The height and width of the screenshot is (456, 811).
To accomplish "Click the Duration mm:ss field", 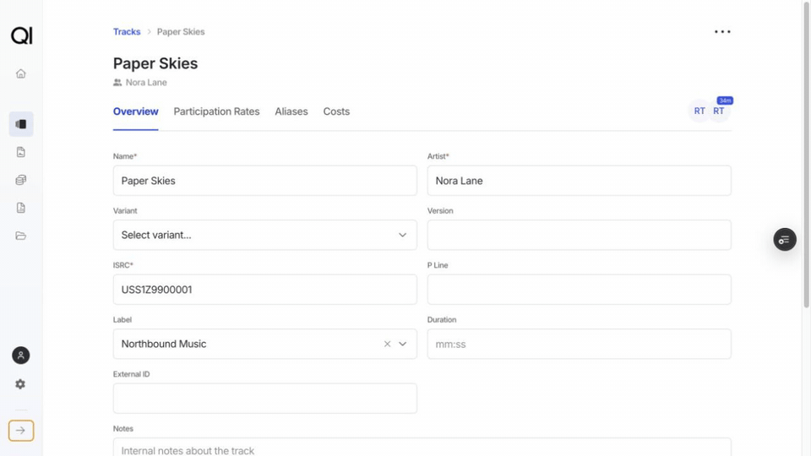I will (580, 344).
